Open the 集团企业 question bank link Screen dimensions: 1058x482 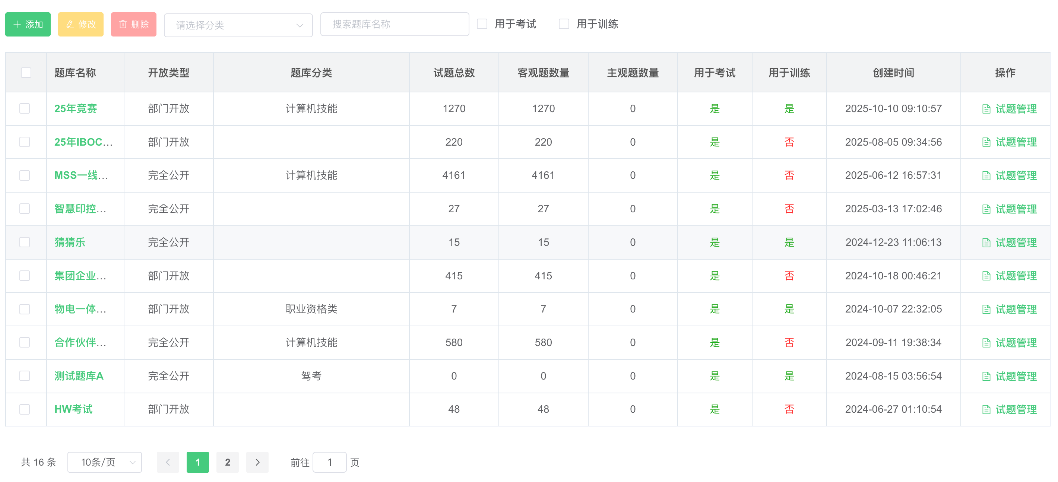pos(80,276)
